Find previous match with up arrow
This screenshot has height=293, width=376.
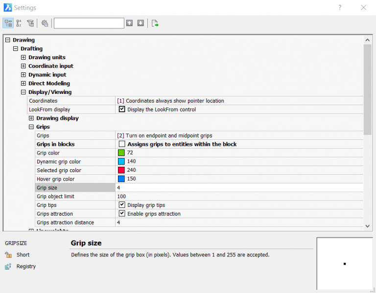[129, 23]
